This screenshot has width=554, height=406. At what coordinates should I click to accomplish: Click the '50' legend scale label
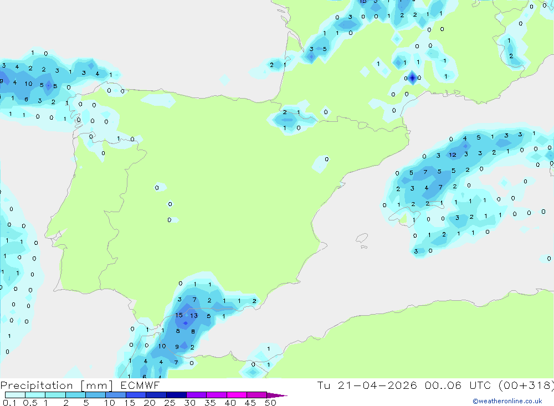(x=270, y=403)
